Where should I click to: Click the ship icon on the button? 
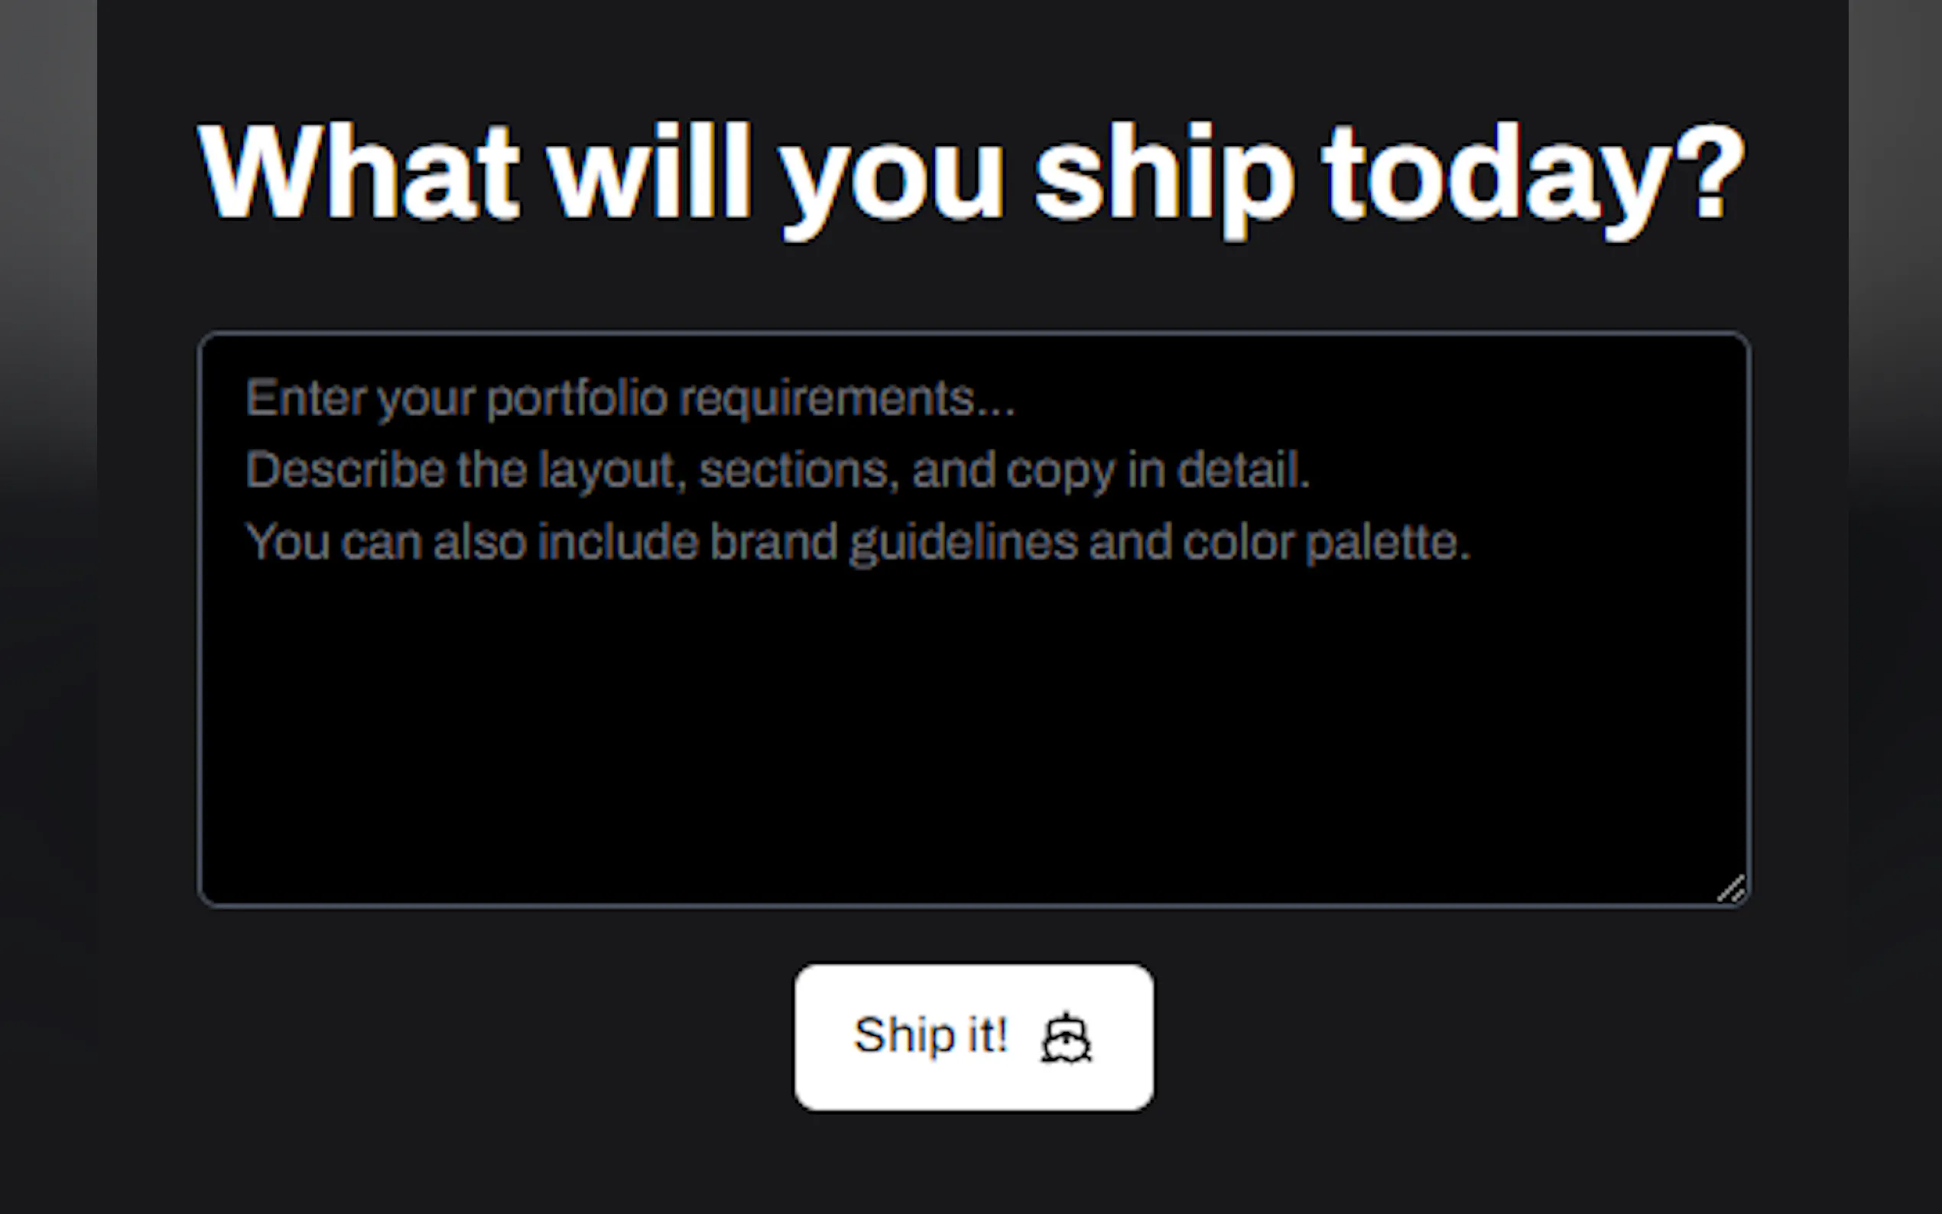point(1066,1038)
